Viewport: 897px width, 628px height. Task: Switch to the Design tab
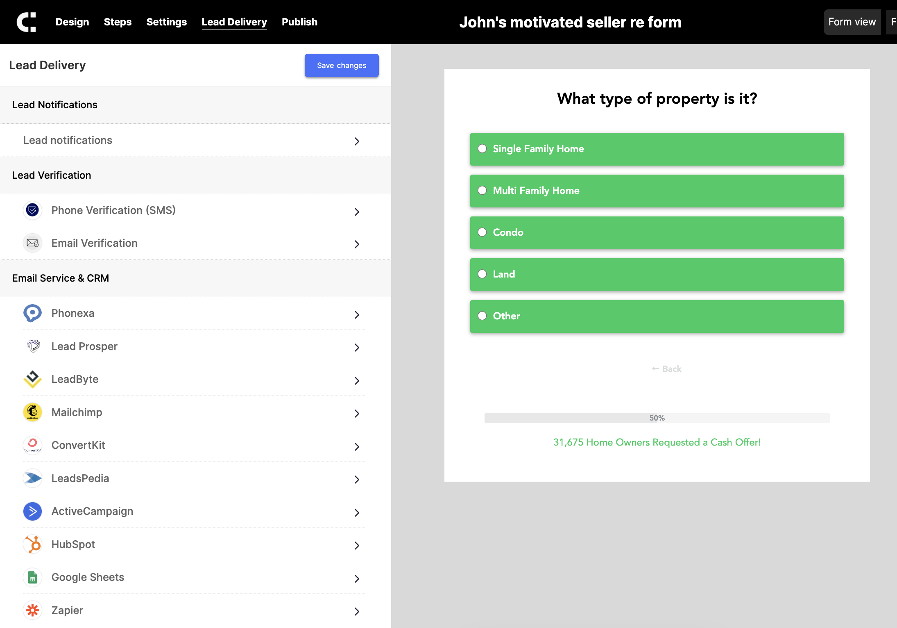click(x=72, y=22)
